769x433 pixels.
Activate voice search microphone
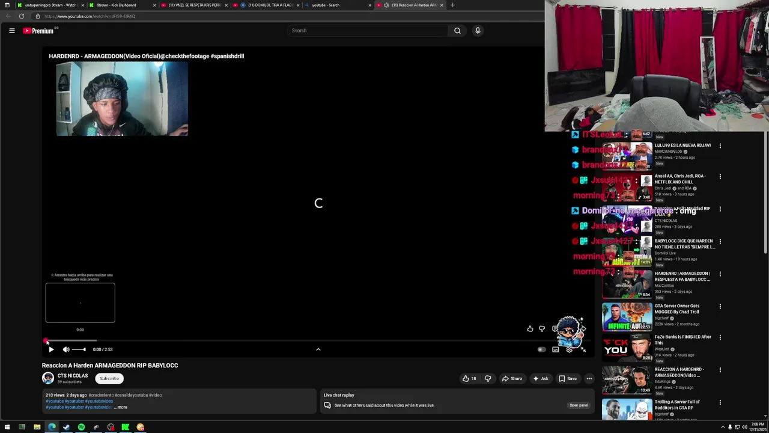pos(478,31)
